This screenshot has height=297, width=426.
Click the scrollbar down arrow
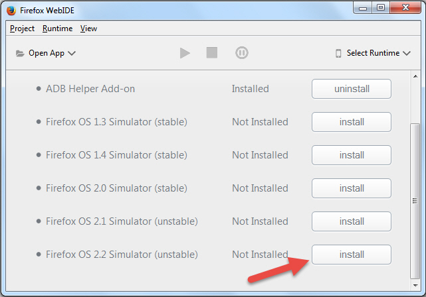click(415, 285)
